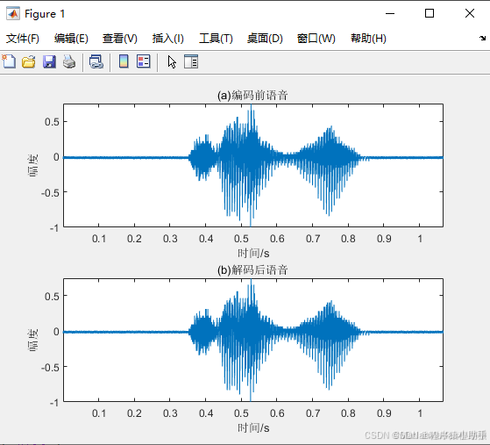Open the 查看(V) menu
Image resolution: width=490 pixels, height=445 pixels.
[120, 39]
